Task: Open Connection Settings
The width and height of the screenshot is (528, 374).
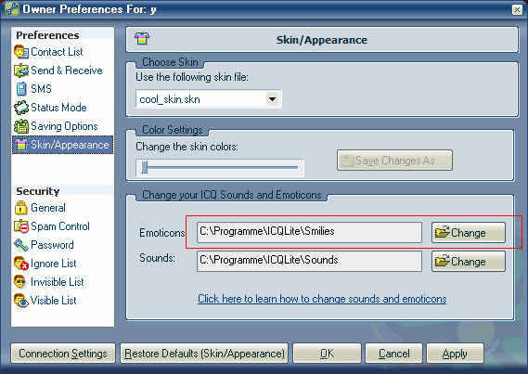Action: pos(63,354)
